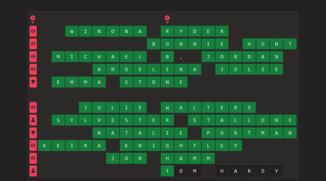Screen dimensions: 326x181
Task: Open the trophy clue for Emma Stone
Action: [x=33, y=82]
